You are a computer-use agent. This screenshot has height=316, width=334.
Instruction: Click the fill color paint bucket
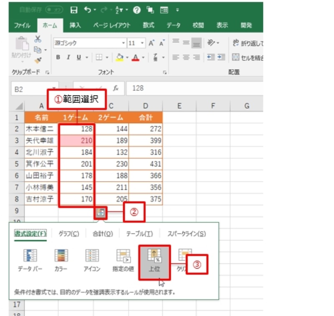(x=119, y=57)
